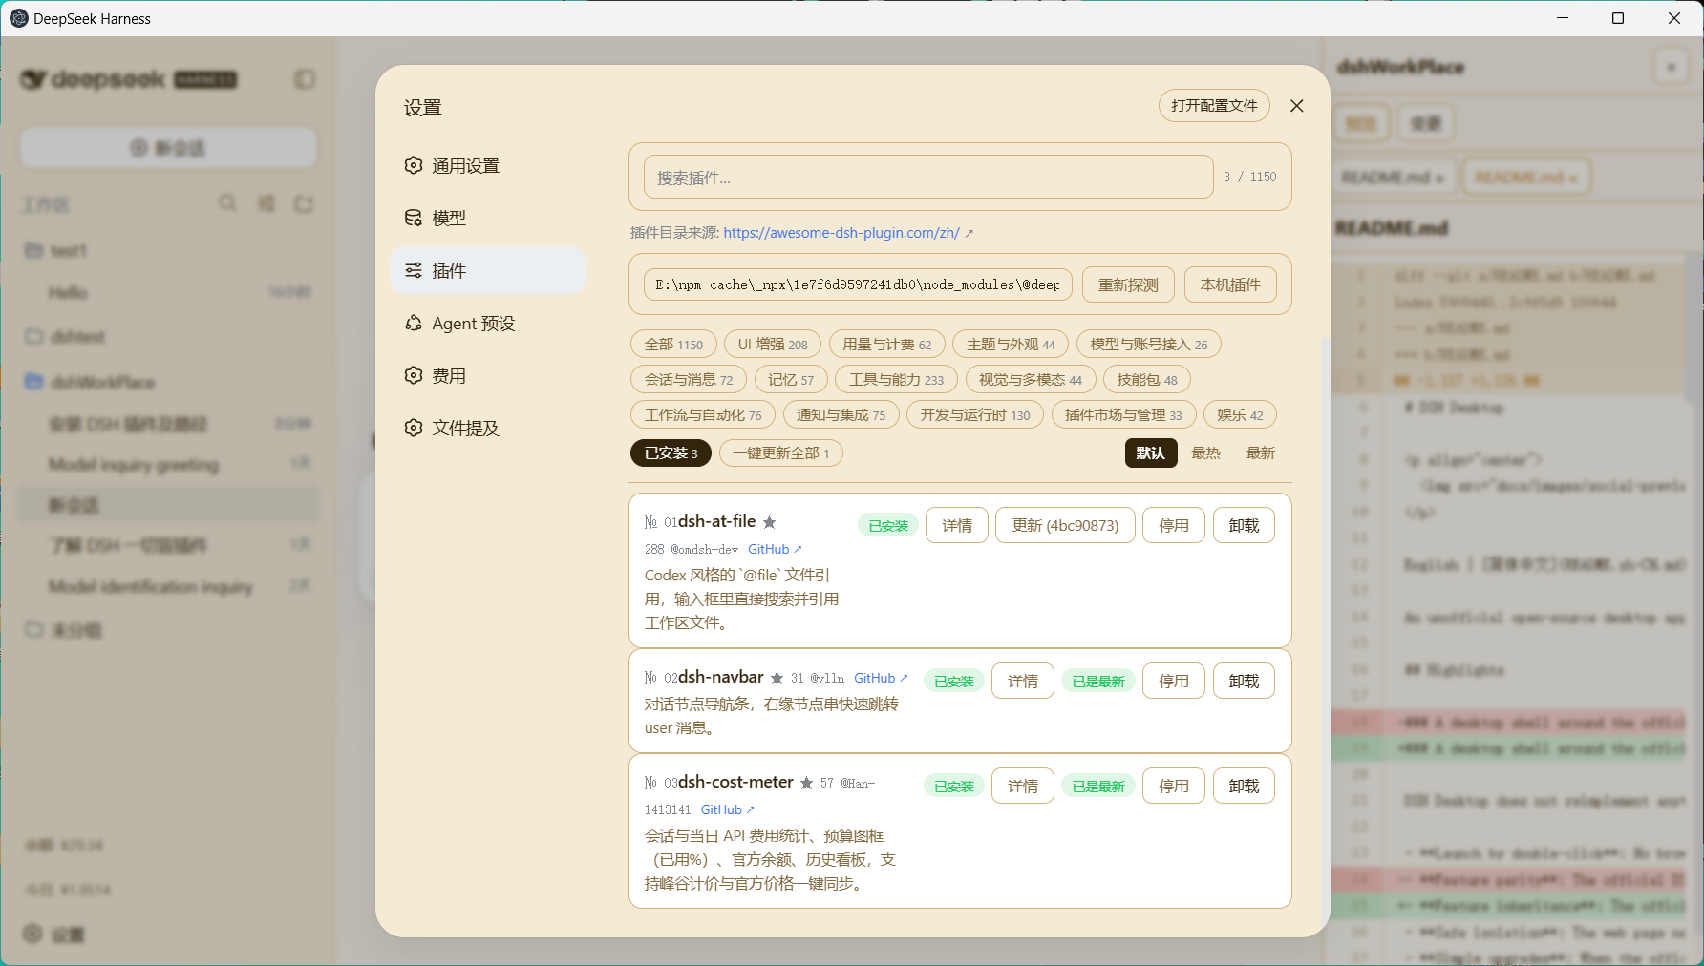
Task: Click the 打开配置文件 button
Action: [1214, 106]
